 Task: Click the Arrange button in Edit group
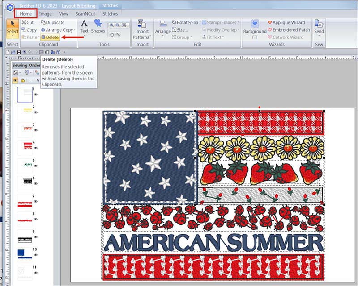[163, 27]
